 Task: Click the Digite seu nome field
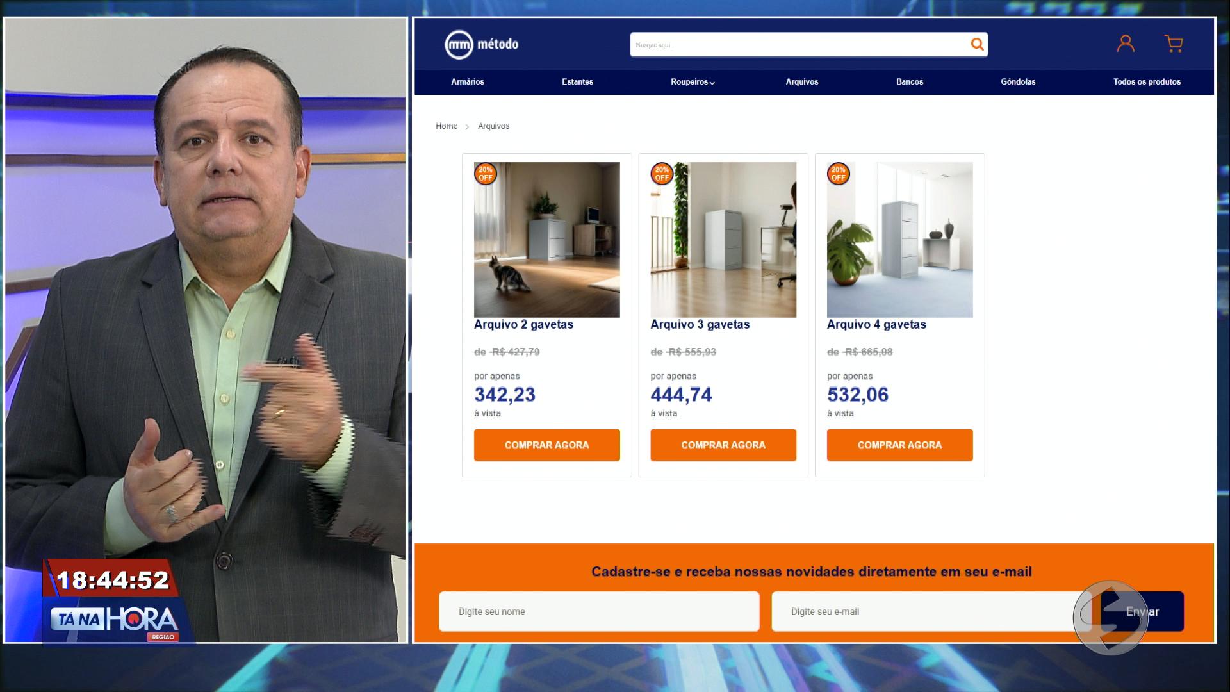click(599, 611)
